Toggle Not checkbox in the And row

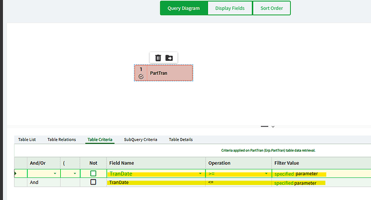93,182
